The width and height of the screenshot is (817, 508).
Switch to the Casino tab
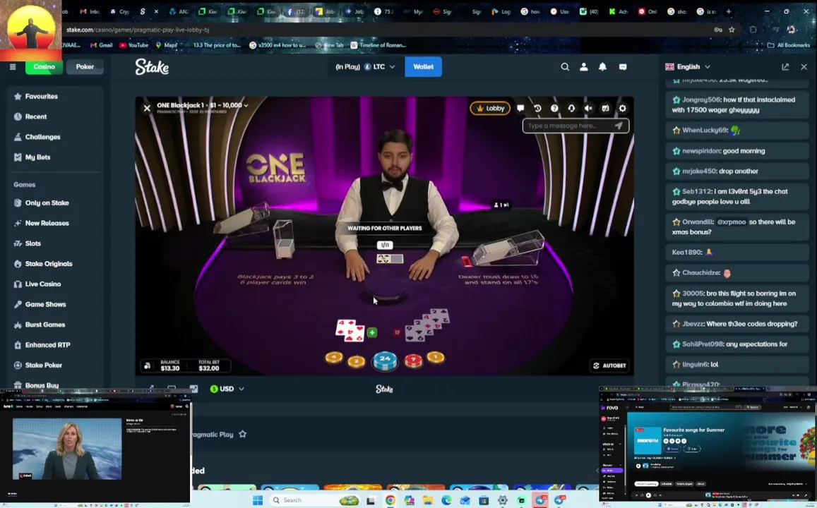pos(44,66)
